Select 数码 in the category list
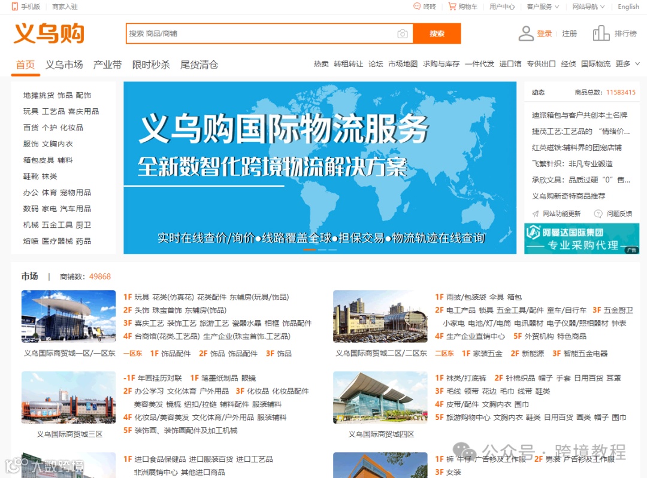 click(x=31, y=209)
